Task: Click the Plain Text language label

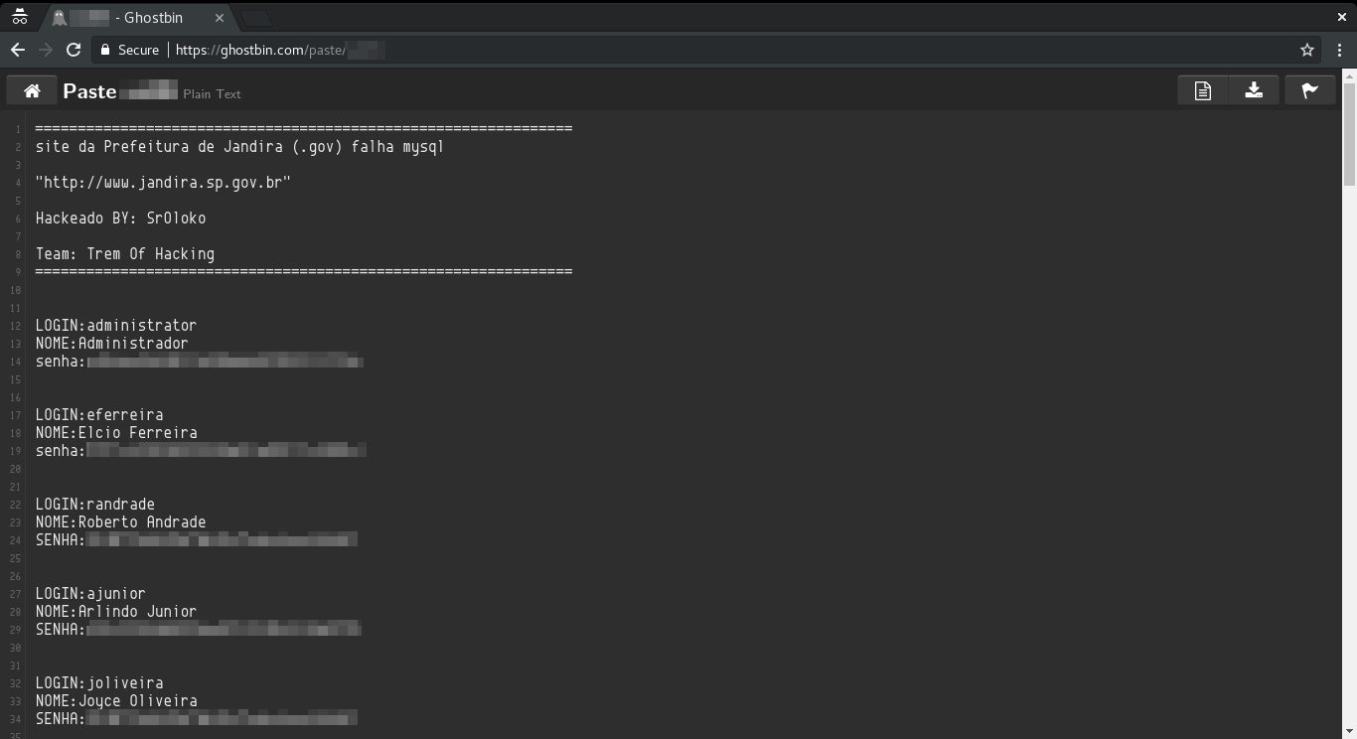Action: pyautogui.click(x=212, y=94)
